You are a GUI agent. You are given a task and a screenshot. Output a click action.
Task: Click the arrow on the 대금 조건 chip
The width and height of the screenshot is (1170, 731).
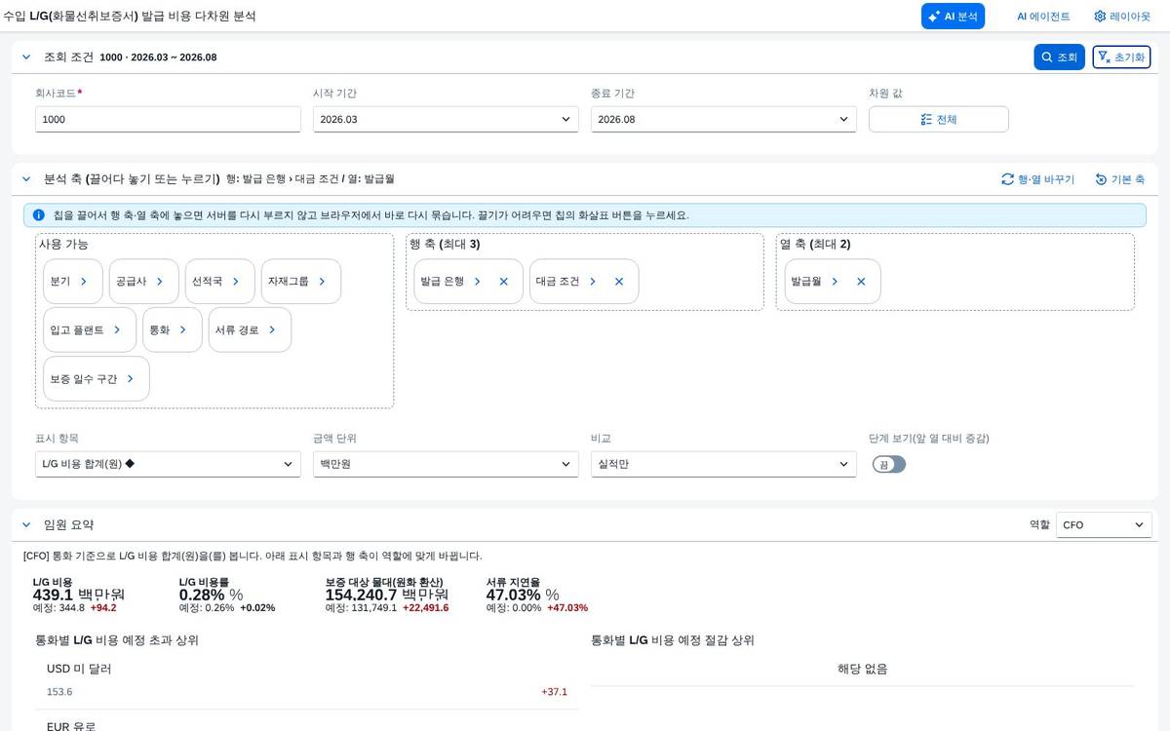coord(593,281)
